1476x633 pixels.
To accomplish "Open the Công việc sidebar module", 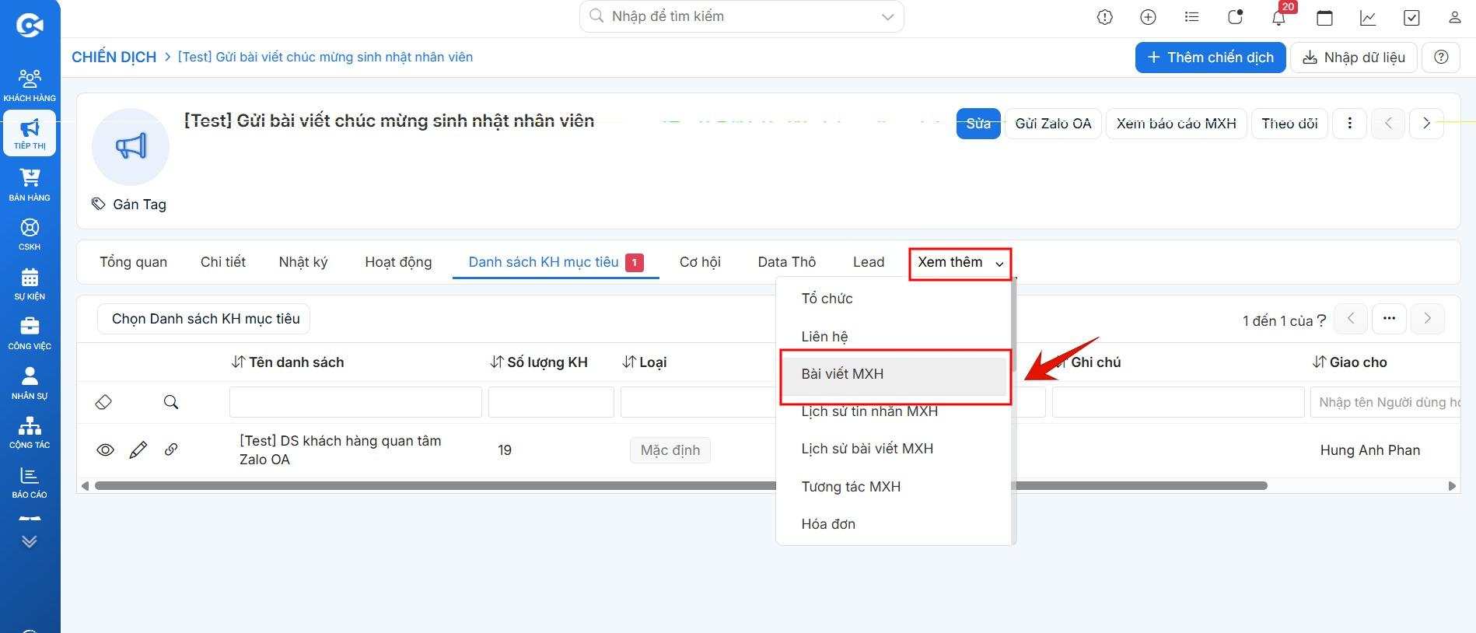I will (x=30, y=334).
